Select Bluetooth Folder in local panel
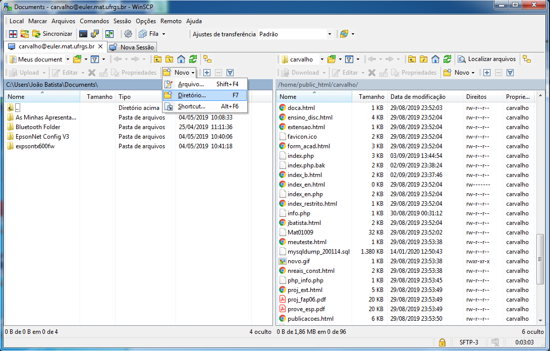 coord(38,127)
